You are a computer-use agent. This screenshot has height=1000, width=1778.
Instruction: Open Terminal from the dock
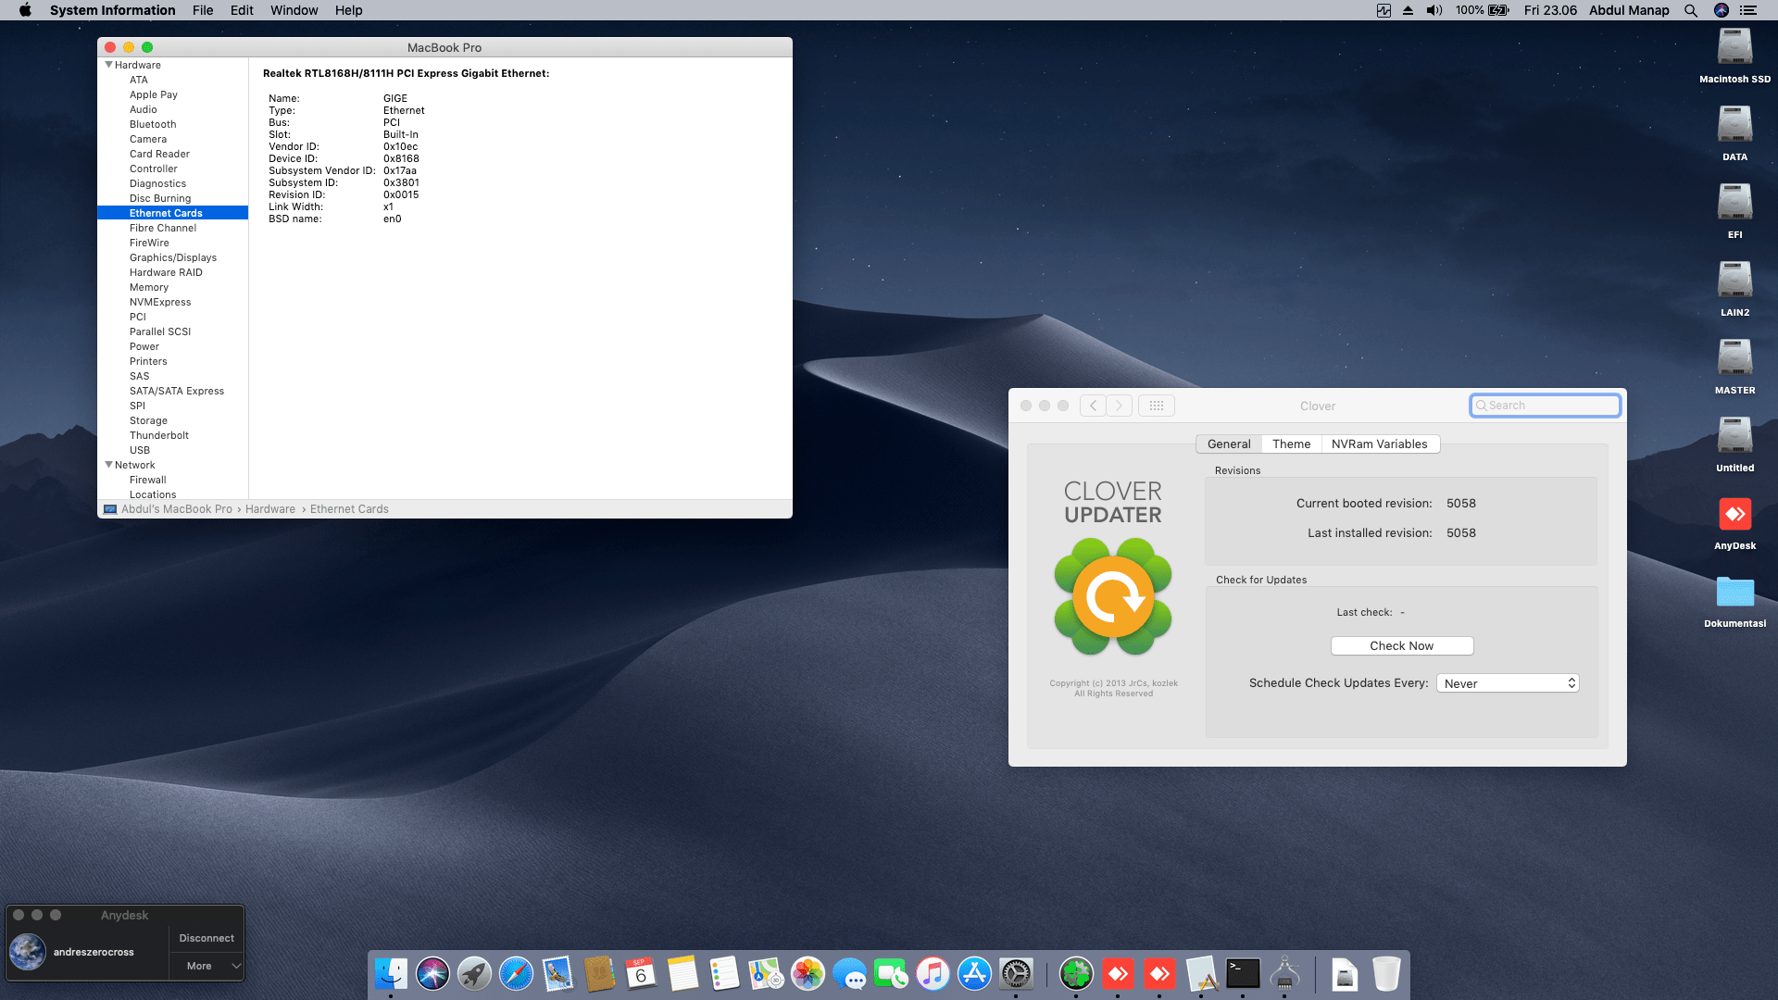1243,974
